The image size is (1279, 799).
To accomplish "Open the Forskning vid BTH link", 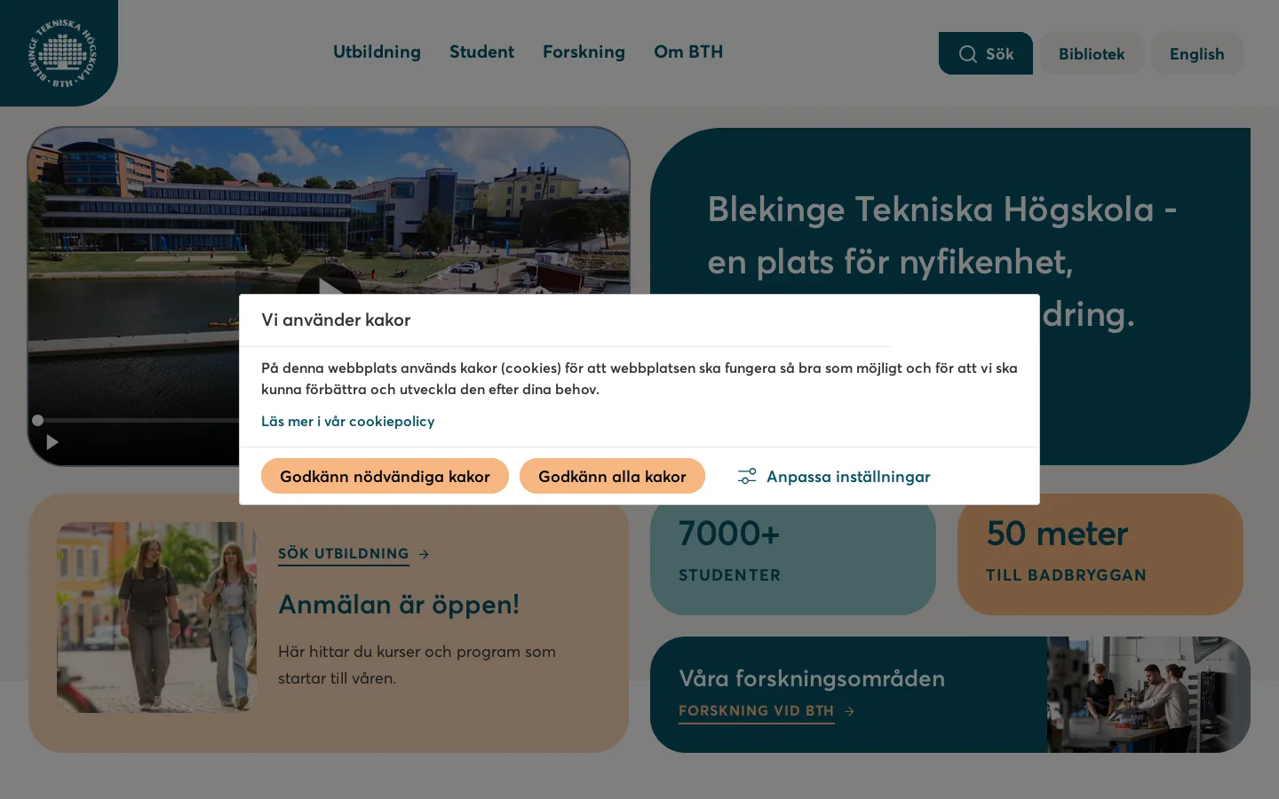I will (757, 711).
